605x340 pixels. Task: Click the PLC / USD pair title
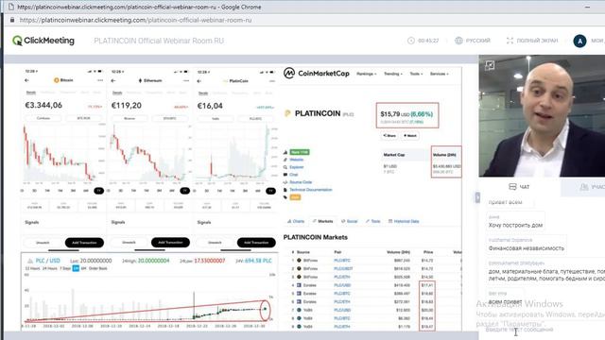[47, 261]
